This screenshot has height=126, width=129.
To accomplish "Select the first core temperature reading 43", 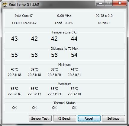I will (15, 39).
